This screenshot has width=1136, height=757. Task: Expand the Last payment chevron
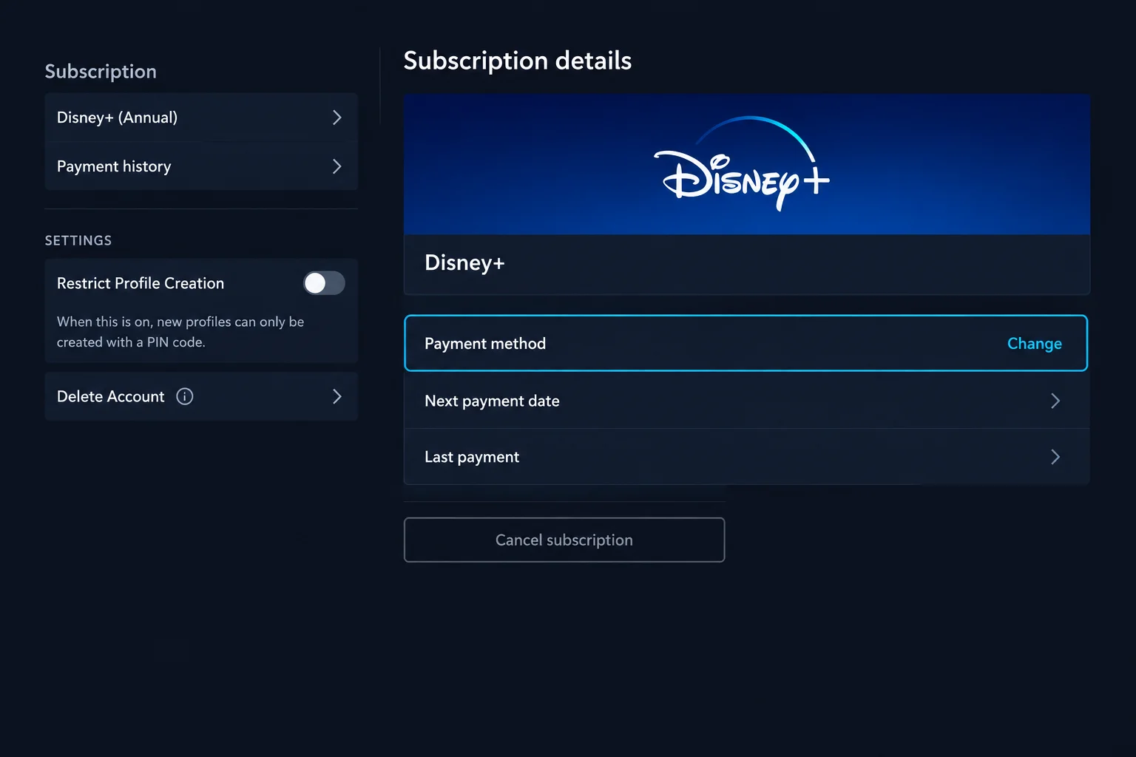pos(1055,457)
